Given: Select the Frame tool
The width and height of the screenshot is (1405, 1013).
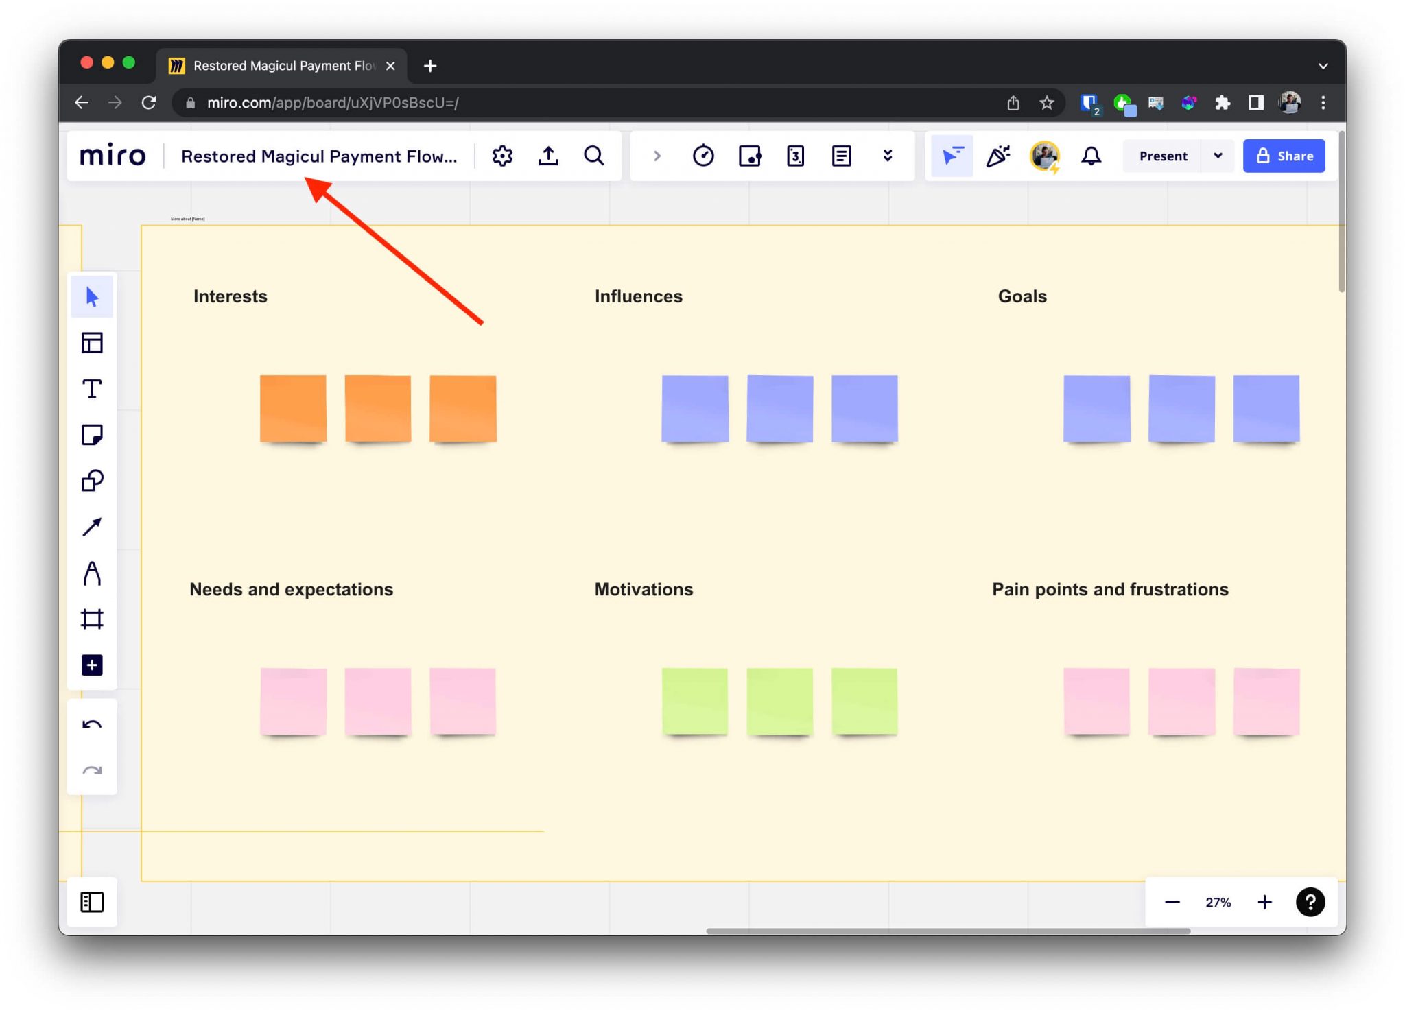Looking at the screenshot, I should [x=92, y=619].
